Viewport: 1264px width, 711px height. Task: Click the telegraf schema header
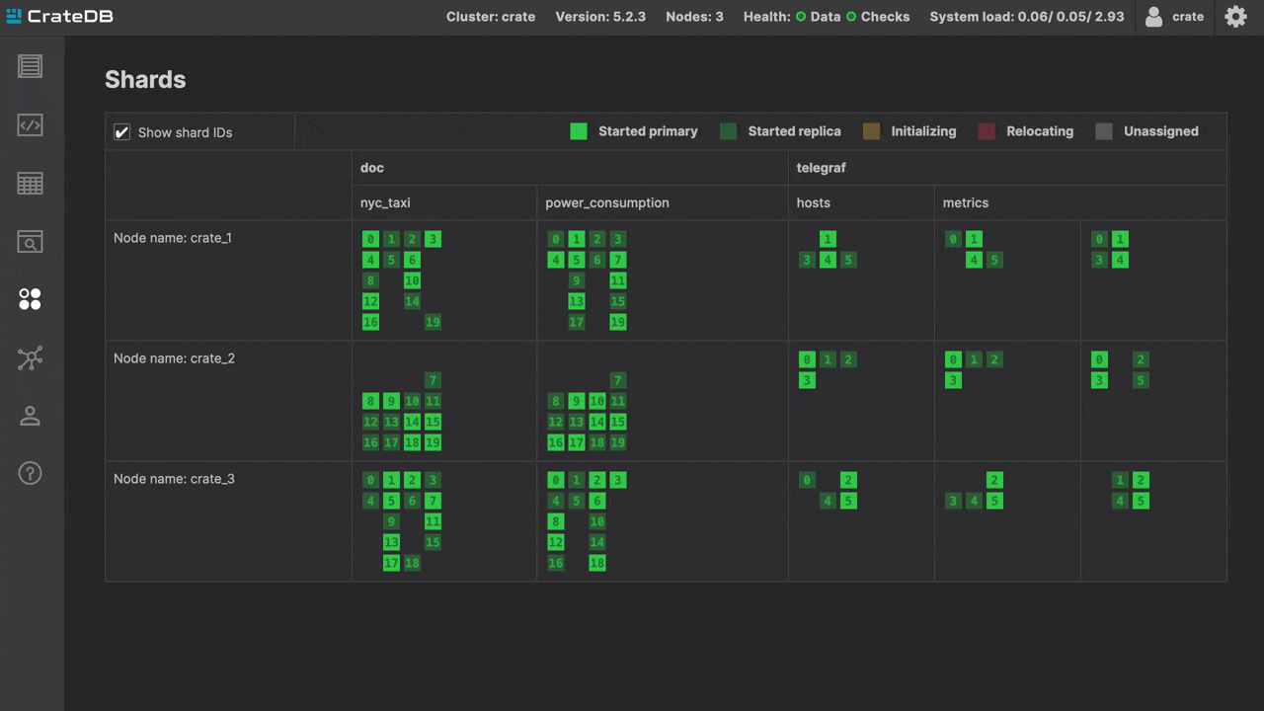coord(822,168)
